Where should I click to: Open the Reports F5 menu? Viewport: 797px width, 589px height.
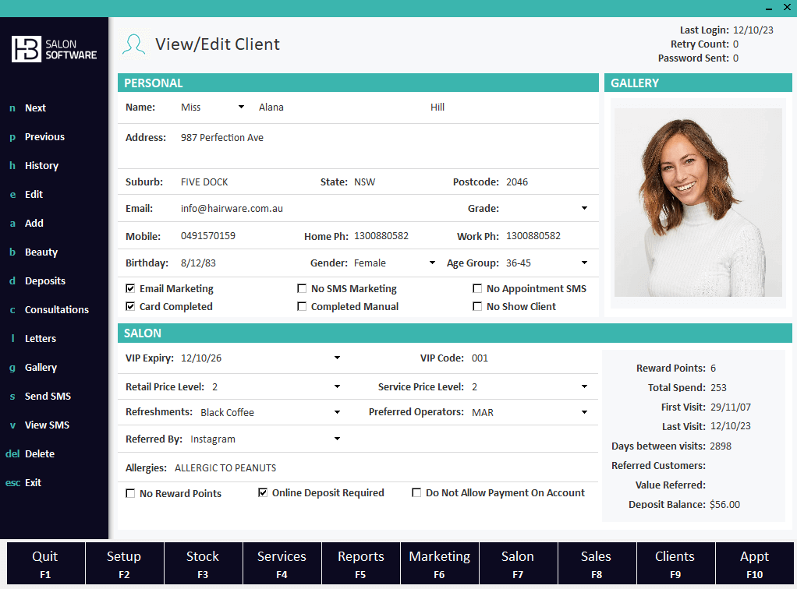(x=360, y=563)
